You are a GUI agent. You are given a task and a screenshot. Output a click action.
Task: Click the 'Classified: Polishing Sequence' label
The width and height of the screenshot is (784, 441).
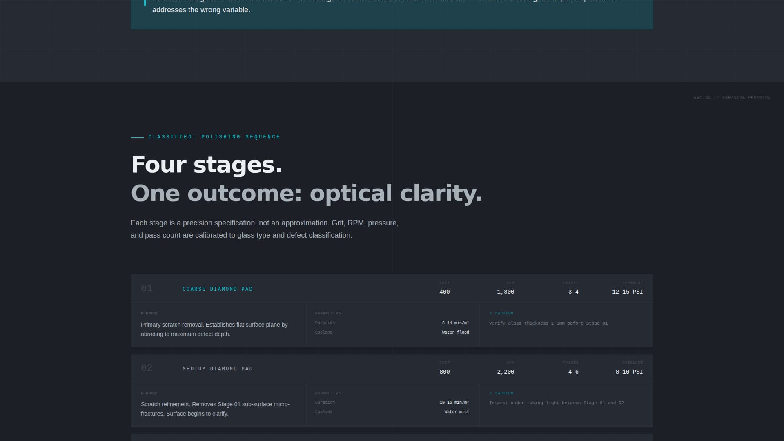click(214, 137)
